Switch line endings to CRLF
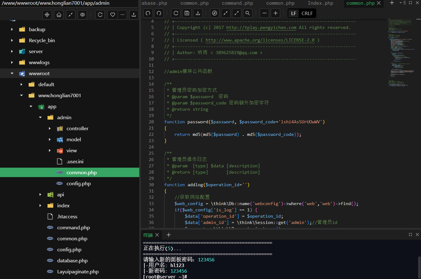Viewport: 421px width, 279px height. point(307,14)
